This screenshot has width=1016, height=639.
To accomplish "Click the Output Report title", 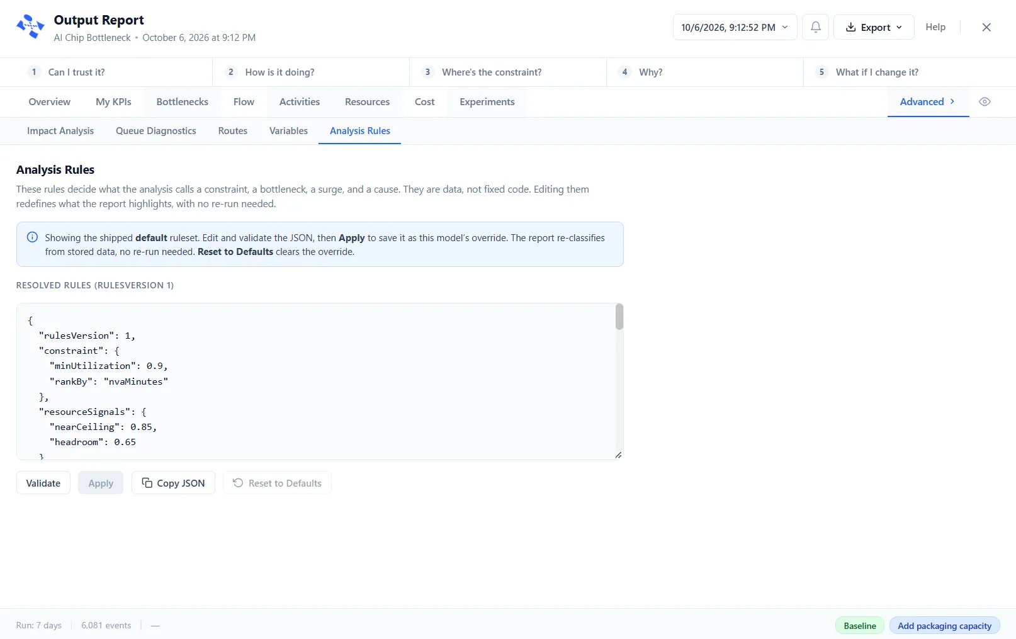I will coord(99,20).
